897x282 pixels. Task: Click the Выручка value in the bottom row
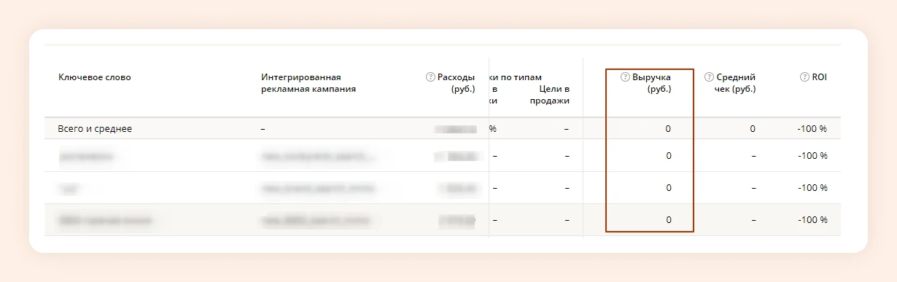[x=668, y=220]
